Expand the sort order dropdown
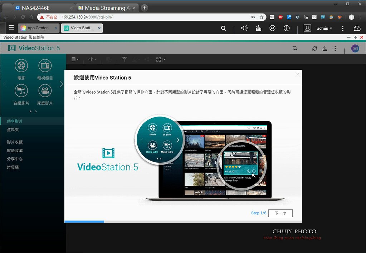Screen dimensions: 366x253 pos(92,59)
